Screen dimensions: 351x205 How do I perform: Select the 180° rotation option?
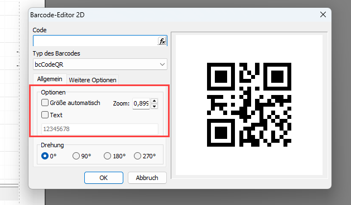108,156
